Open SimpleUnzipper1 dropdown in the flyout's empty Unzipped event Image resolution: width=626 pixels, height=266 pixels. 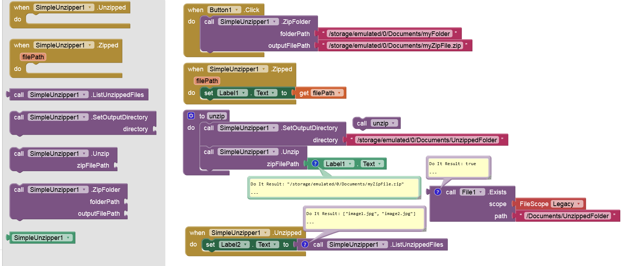click(64, 7)
